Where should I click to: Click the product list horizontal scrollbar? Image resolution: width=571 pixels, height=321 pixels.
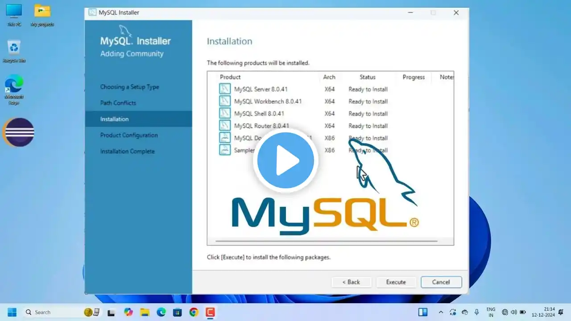326,241
